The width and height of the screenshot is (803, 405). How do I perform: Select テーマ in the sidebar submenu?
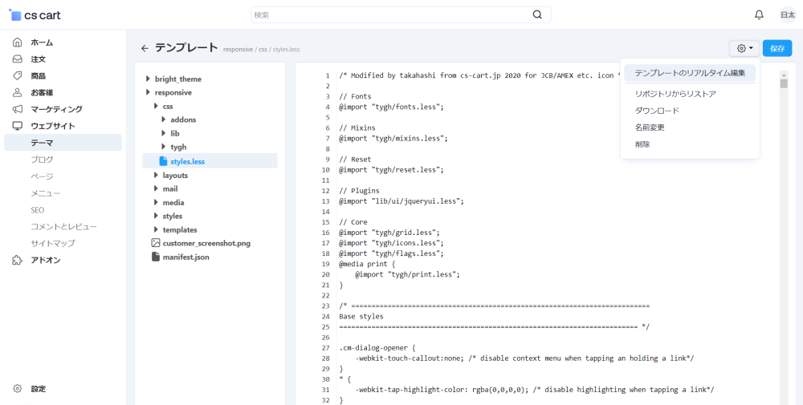tap(63, 143)
